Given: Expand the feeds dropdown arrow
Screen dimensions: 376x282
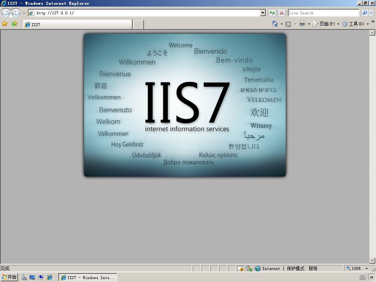Looking at the screenshot, I should click(295, 24).
